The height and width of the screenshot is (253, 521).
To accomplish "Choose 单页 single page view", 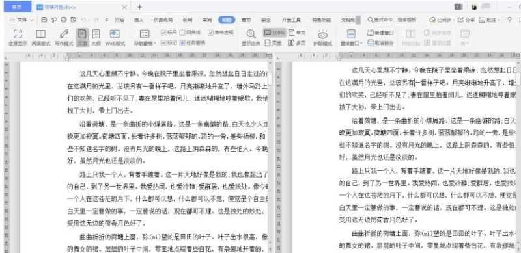I will (297, 33).
